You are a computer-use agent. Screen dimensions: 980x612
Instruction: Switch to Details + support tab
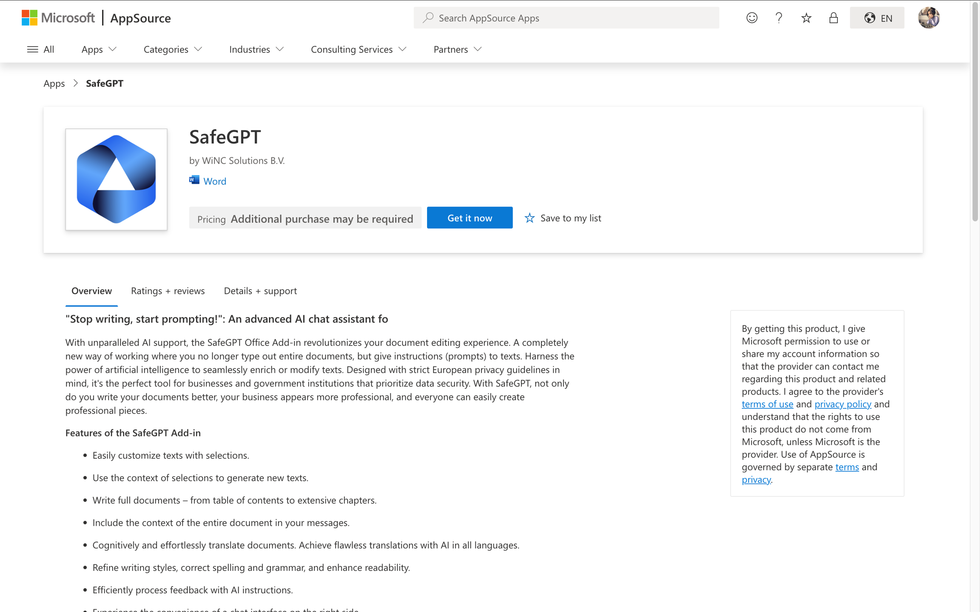[260, 291]
